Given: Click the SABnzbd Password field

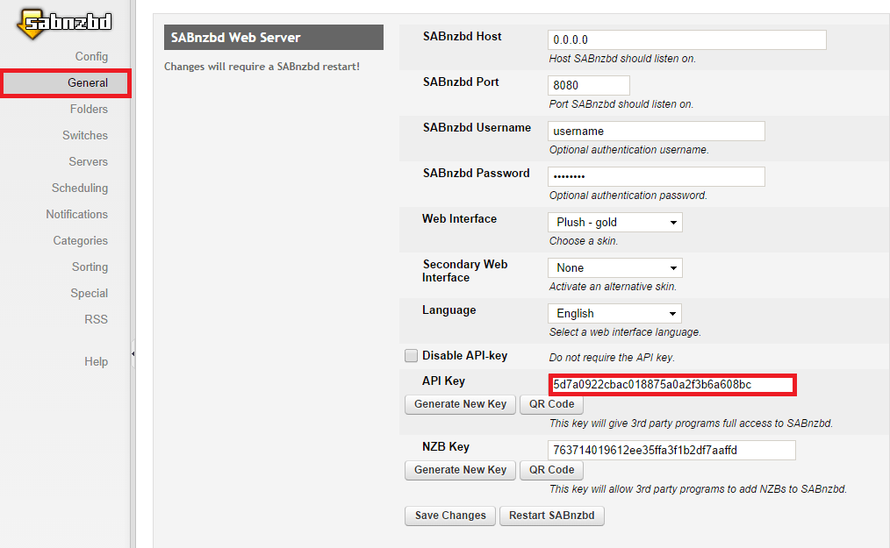Looking at the screenshot, I should pyautogui.click(x=656, y=177).
